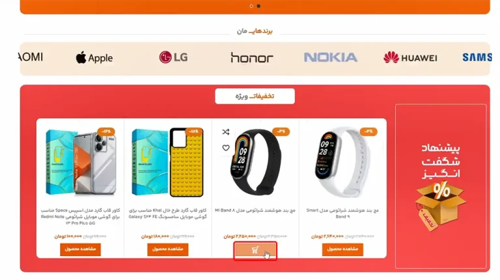Click the add-to-cart icon button for Mi Band 8
Viewport: 500px width, 280px height.
click(x=255, y=250)
